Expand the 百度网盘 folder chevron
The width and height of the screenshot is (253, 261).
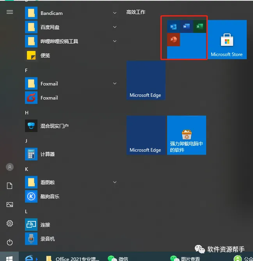[x=115, y=27]
